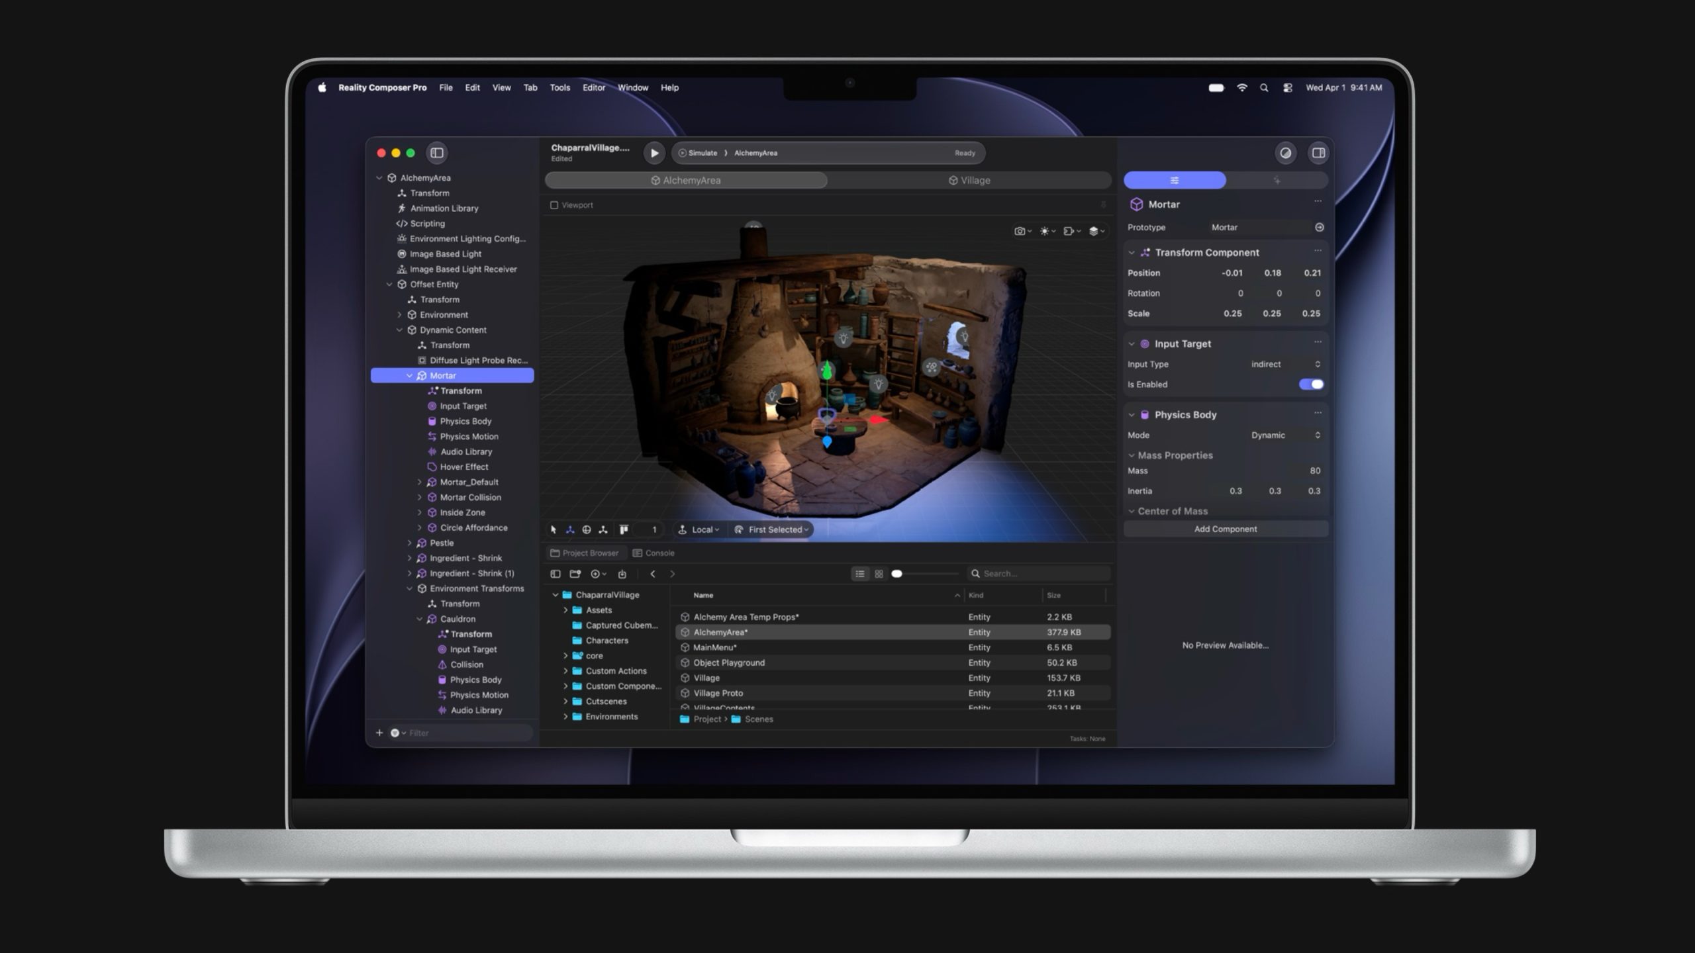Click the import download icon in browser

tap(622, 574)
